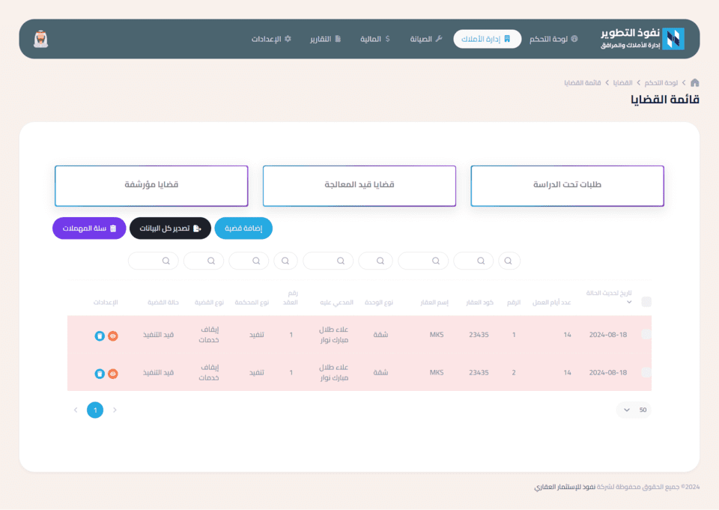Click the orange eye icon in case row 1

112,336
